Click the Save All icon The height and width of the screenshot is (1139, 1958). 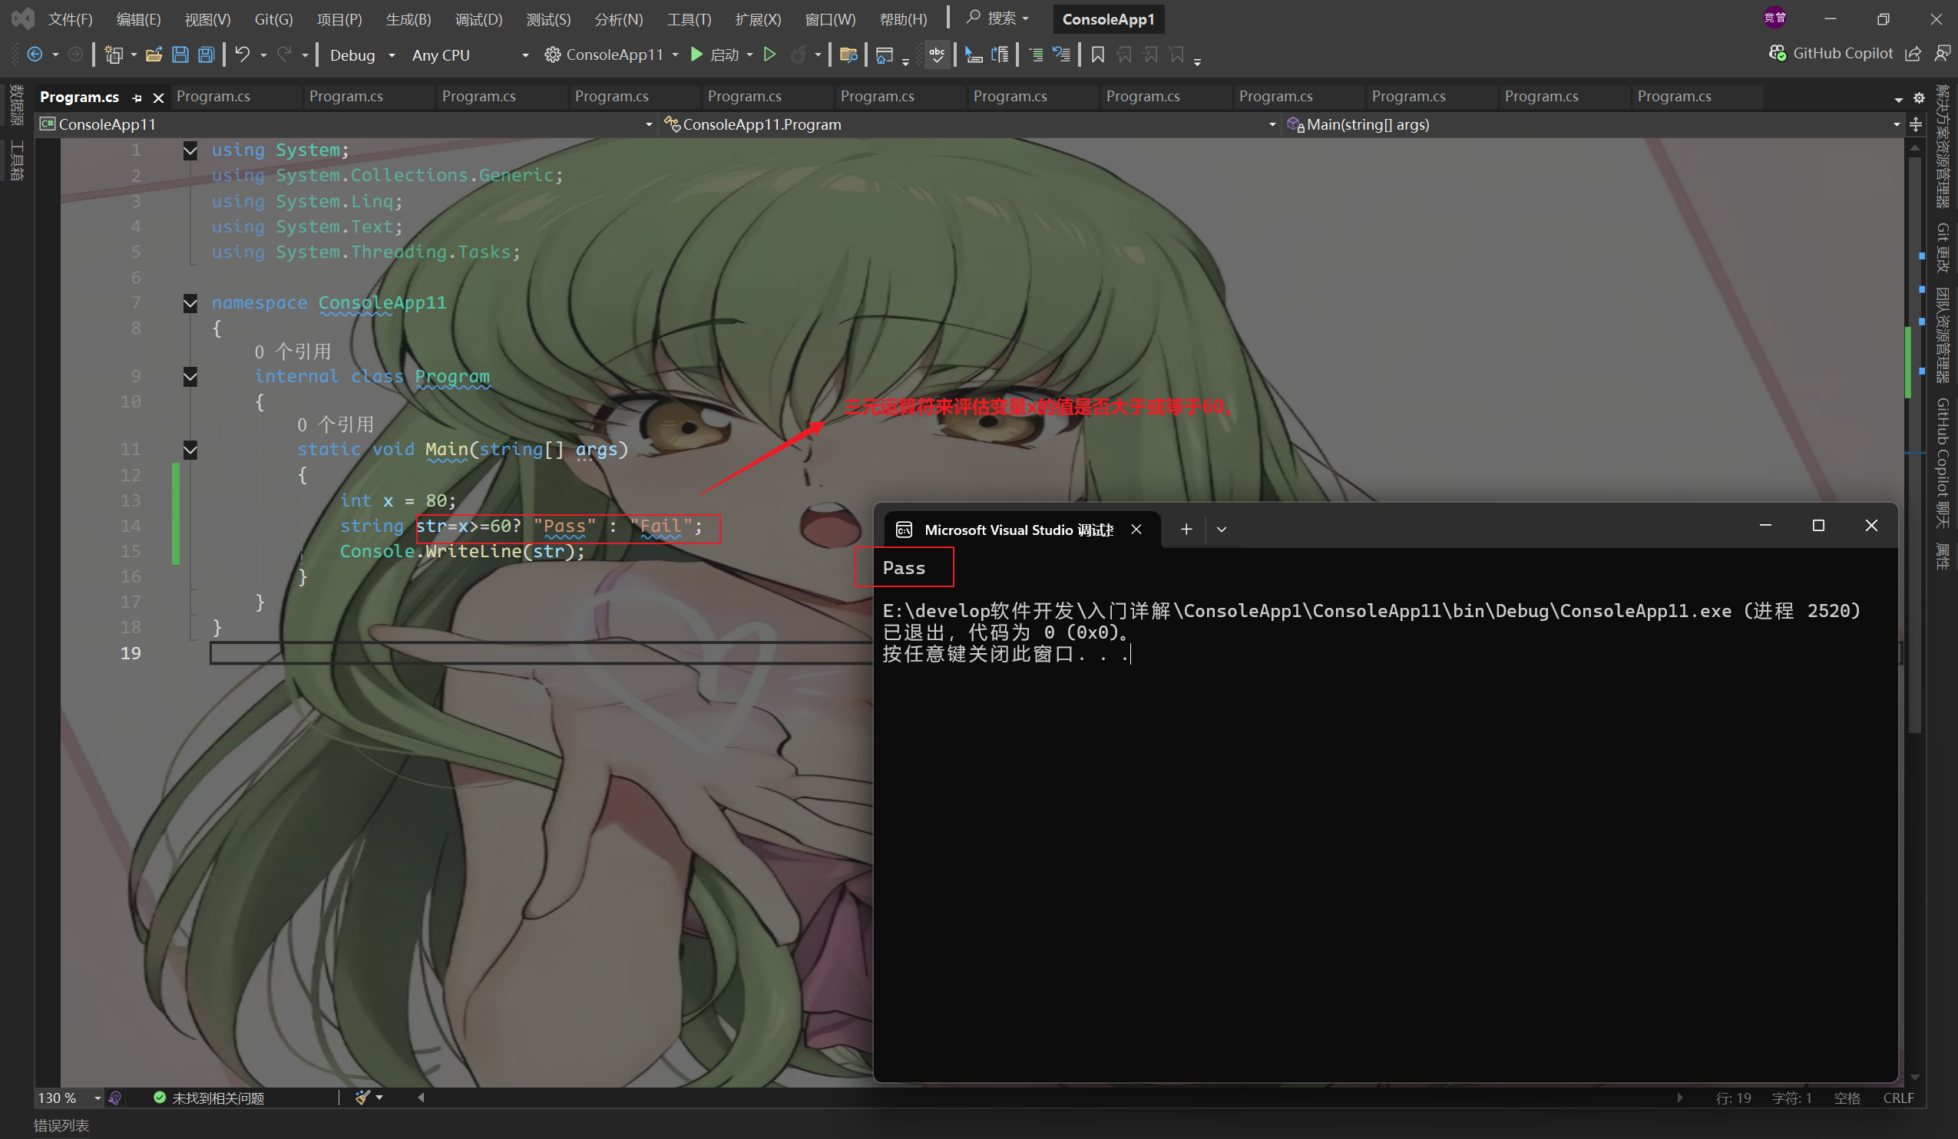click(207, 54)
